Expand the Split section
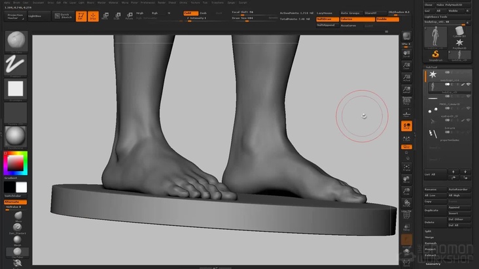Viewport: 479px width, 269px height. pos(428,232)
